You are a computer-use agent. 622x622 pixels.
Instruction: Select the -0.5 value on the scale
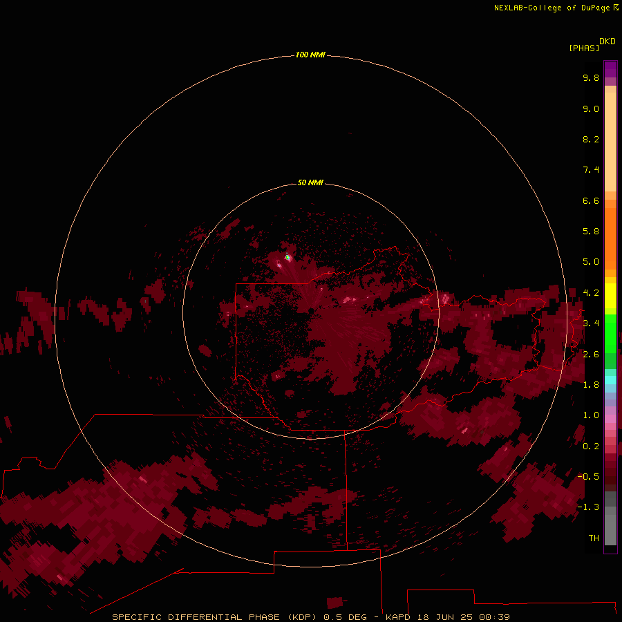click(x=588, y=477)
